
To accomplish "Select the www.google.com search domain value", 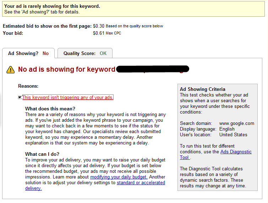I will pos(236,124).
